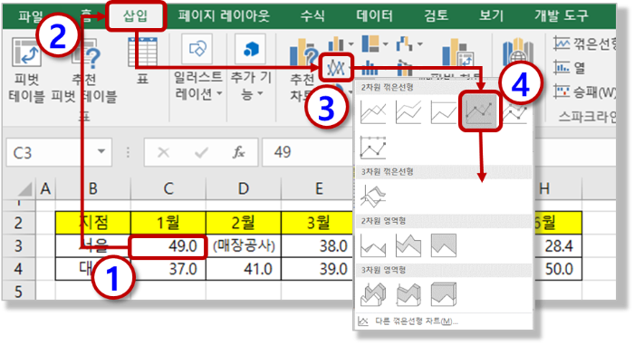Click the Name Box showing C3
The image size is (634, 345).
coord(51,152)
